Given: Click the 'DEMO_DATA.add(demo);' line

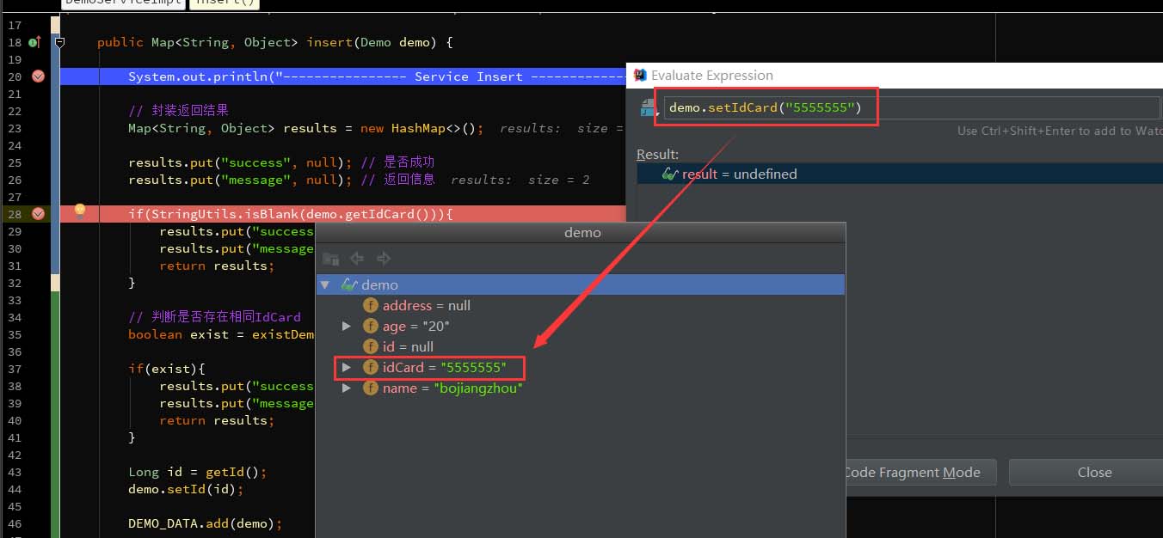Looking at the screenshot, I should [205, 523].
